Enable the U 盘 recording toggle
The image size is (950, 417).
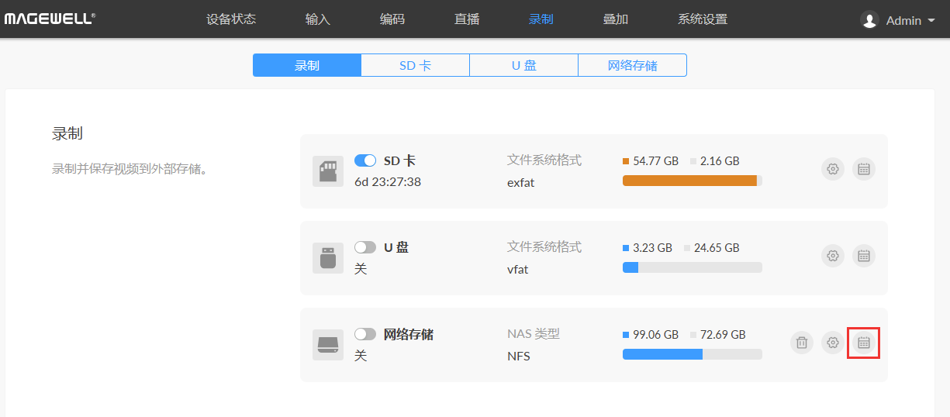click(365, 247)
